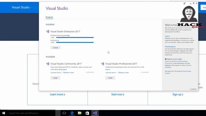Screen dimensions: 206x116
Task: Click Start now link on webpage
Action: pos(117,94)
